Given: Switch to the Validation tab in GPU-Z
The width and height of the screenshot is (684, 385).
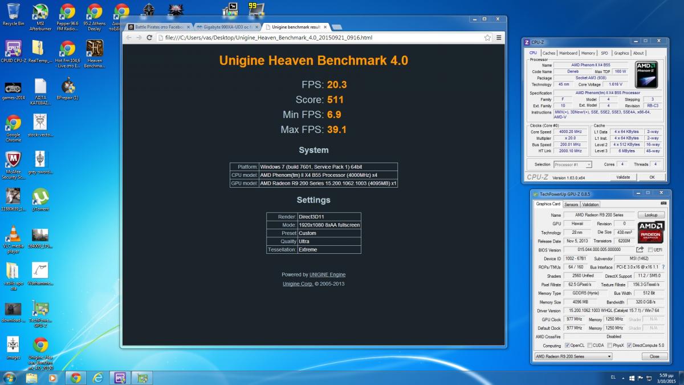Looking at the screenshot, I should (591, 204).
